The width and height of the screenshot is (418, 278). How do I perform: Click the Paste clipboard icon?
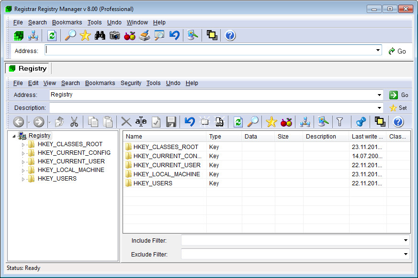[108, 122]
